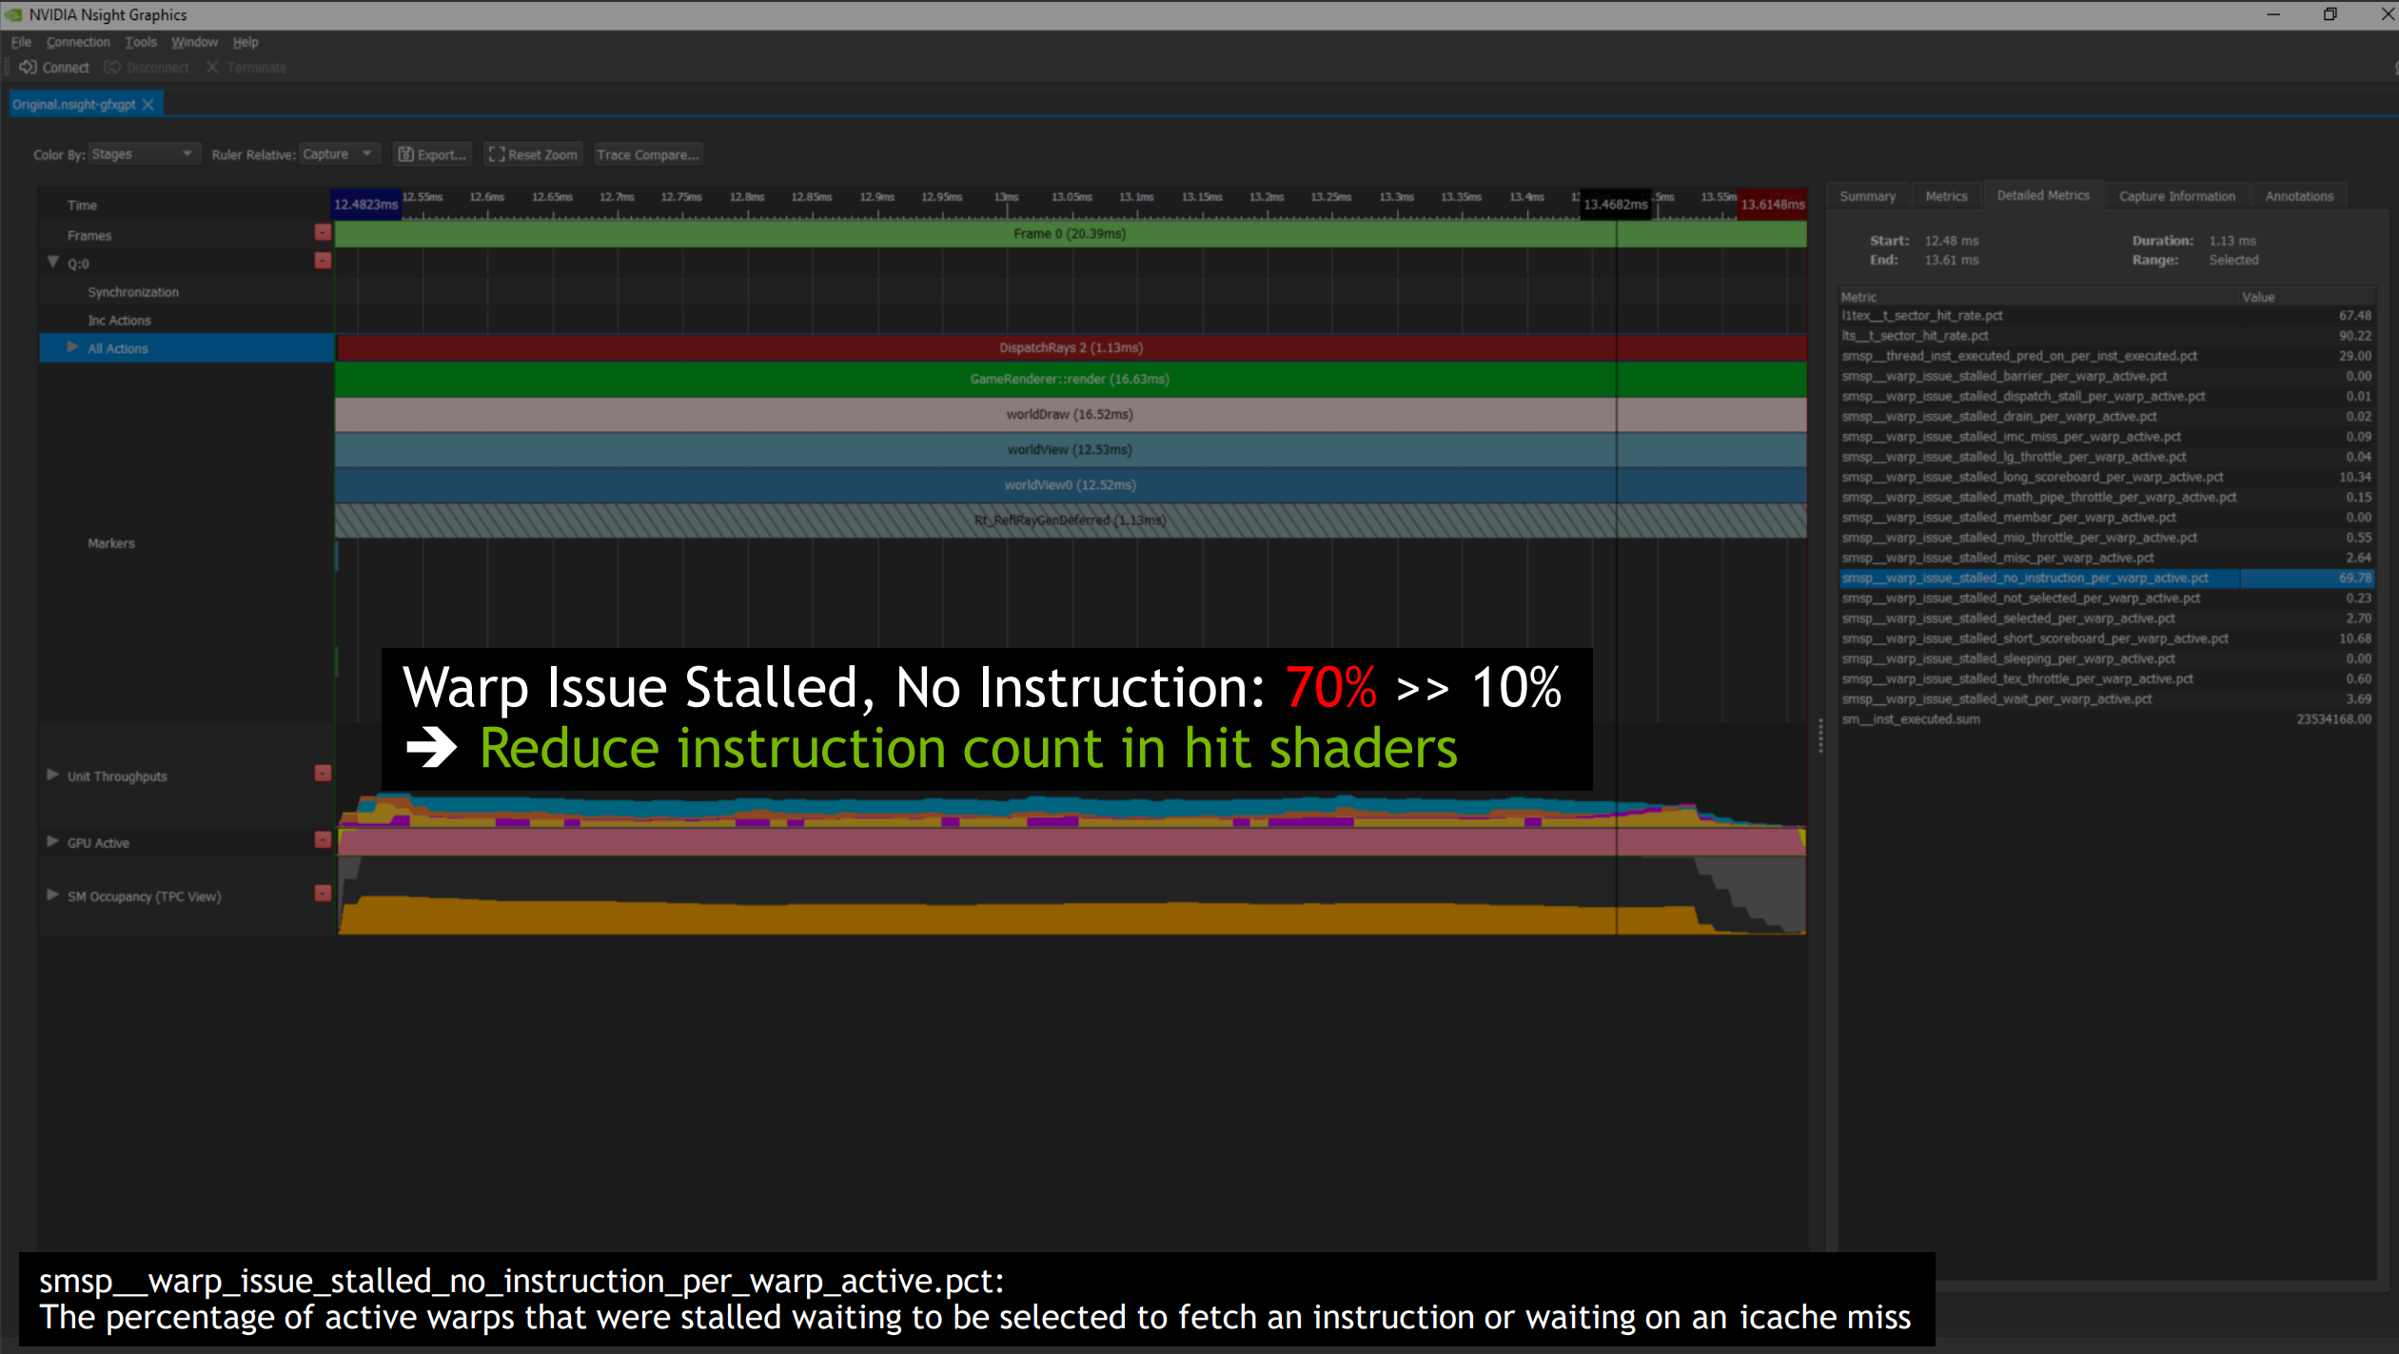Expand the All Actions row with its triangle
2399x1354 pixels.
72,347
